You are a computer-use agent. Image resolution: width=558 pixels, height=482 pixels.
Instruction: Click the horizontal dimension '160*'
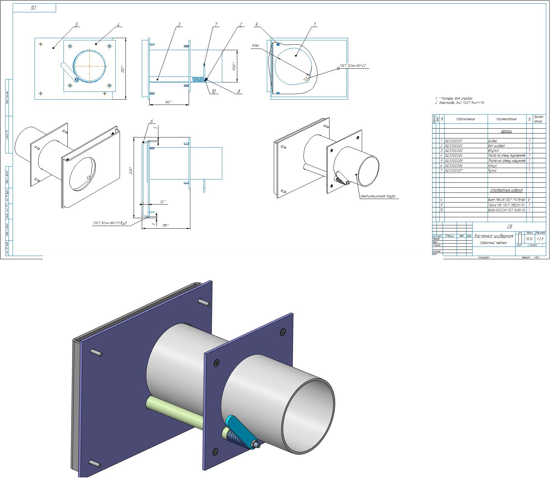click(x=169, y=102)
